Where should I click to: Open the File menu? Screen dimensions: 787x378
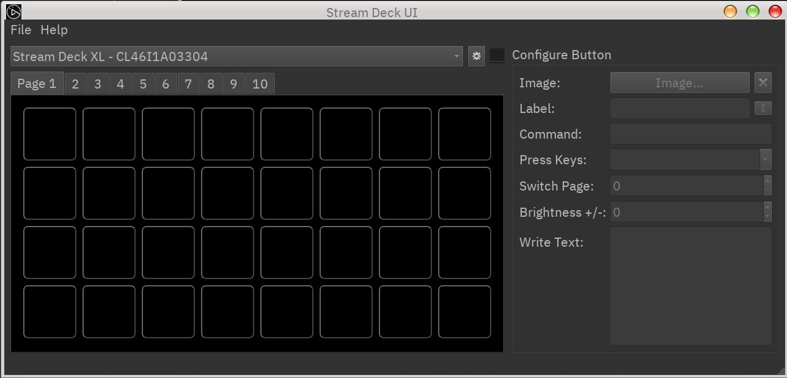coord(21,30)
